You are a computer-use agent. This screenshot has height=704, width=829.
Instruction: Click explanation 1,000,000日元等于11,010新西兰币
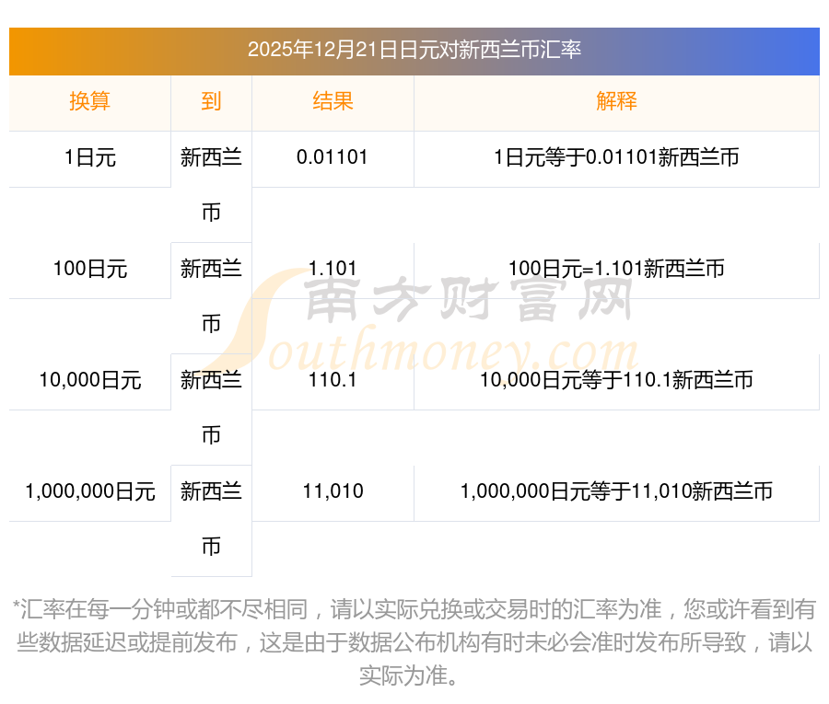tap(616, 491)
